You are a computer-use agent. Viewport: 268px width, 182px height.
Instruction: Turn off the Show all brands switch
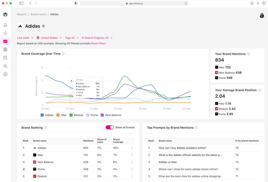(110, 127)
